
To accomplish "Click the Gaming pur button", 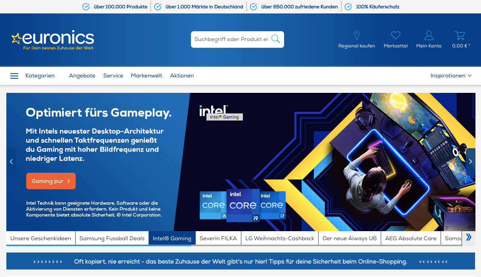I will pos(51,181).
